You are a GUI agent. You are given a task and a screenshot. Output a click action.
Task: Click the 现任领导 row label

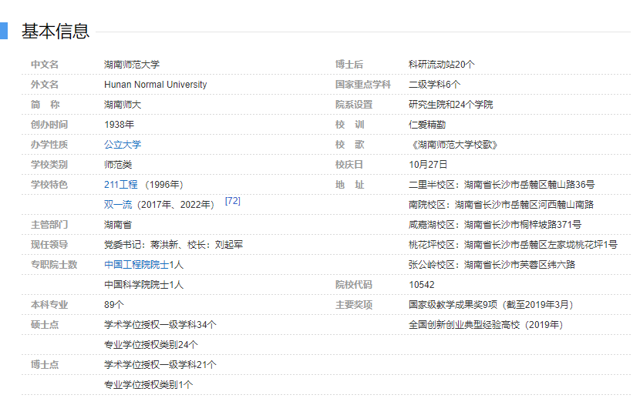click(49, 245)
